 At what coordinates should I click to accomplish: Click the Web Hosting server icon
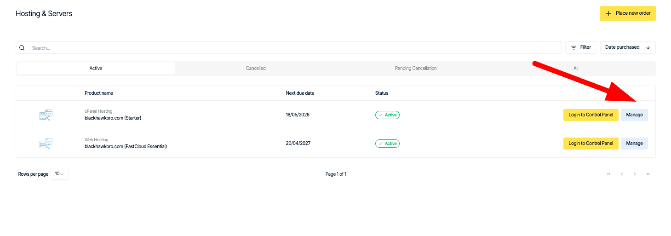(46, 144)
